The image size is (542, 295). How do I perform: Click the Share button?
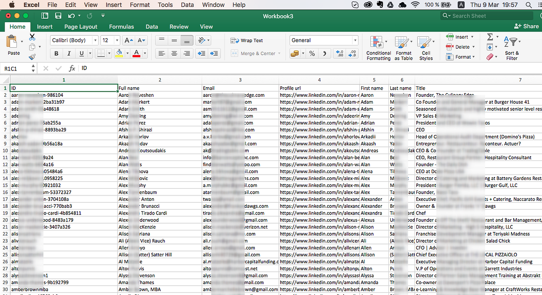[x=526, y=26]
